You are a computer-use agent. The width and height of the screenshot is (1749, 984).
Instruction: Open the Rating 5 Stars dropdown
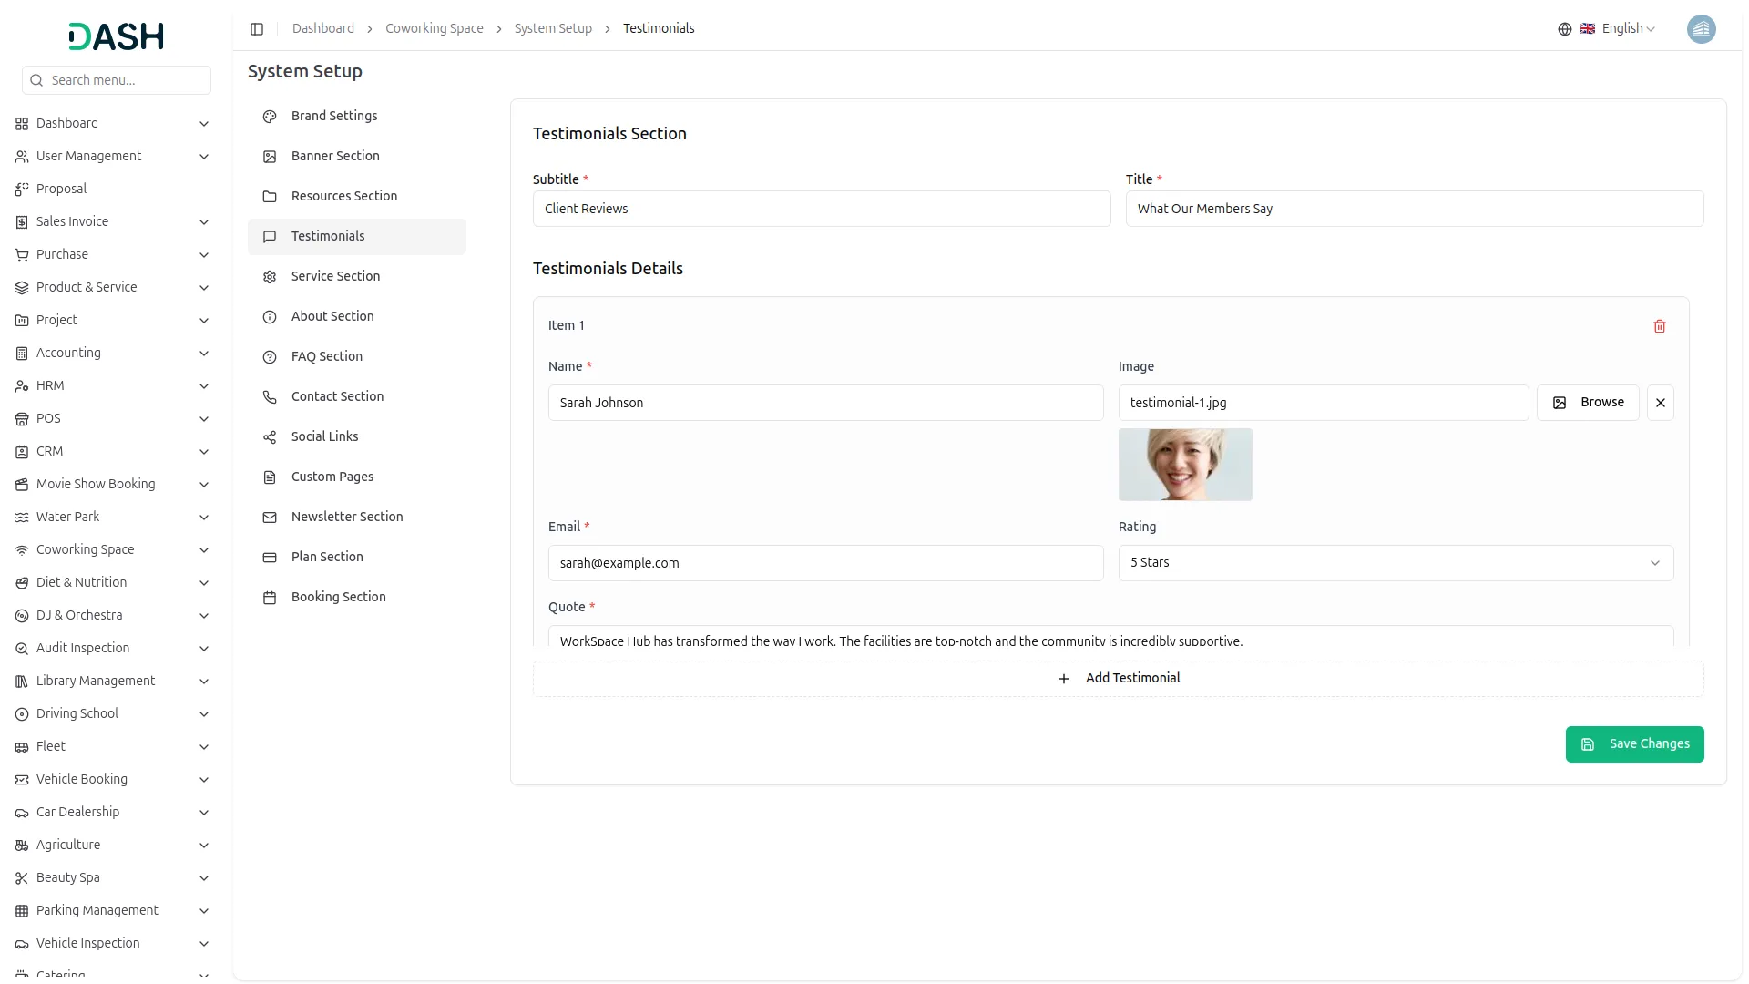tap(1395, 563)
